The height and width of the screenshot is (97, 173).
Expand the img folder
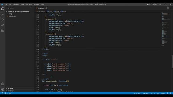point(11,14)
